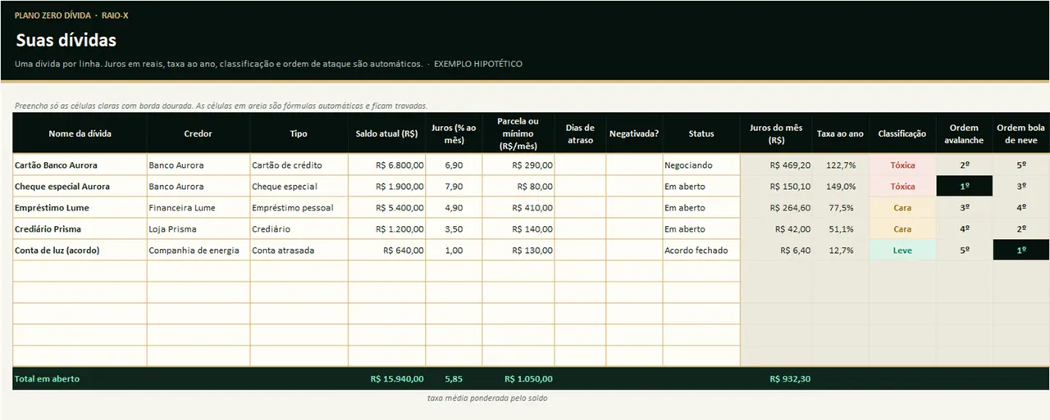Click the total interest "R$ 932,30"

coord(790,378)
